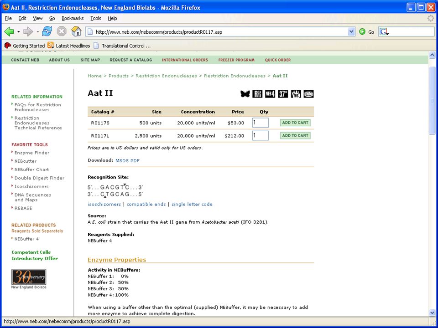
Task: Open the About Us link
Action: tap(59, 60)
